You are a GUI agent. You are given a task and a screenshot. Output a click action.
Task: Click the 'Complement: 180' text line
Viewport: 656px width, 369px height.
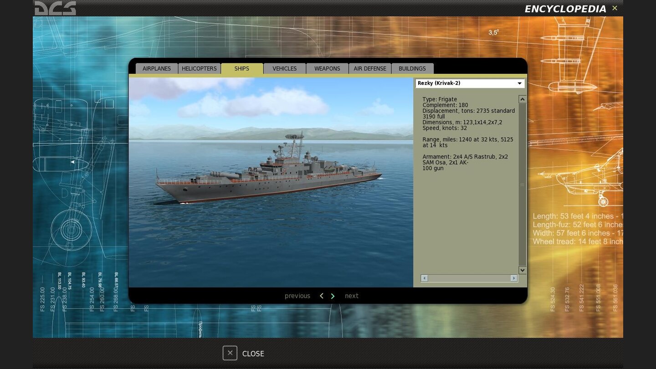pos(445,105)
